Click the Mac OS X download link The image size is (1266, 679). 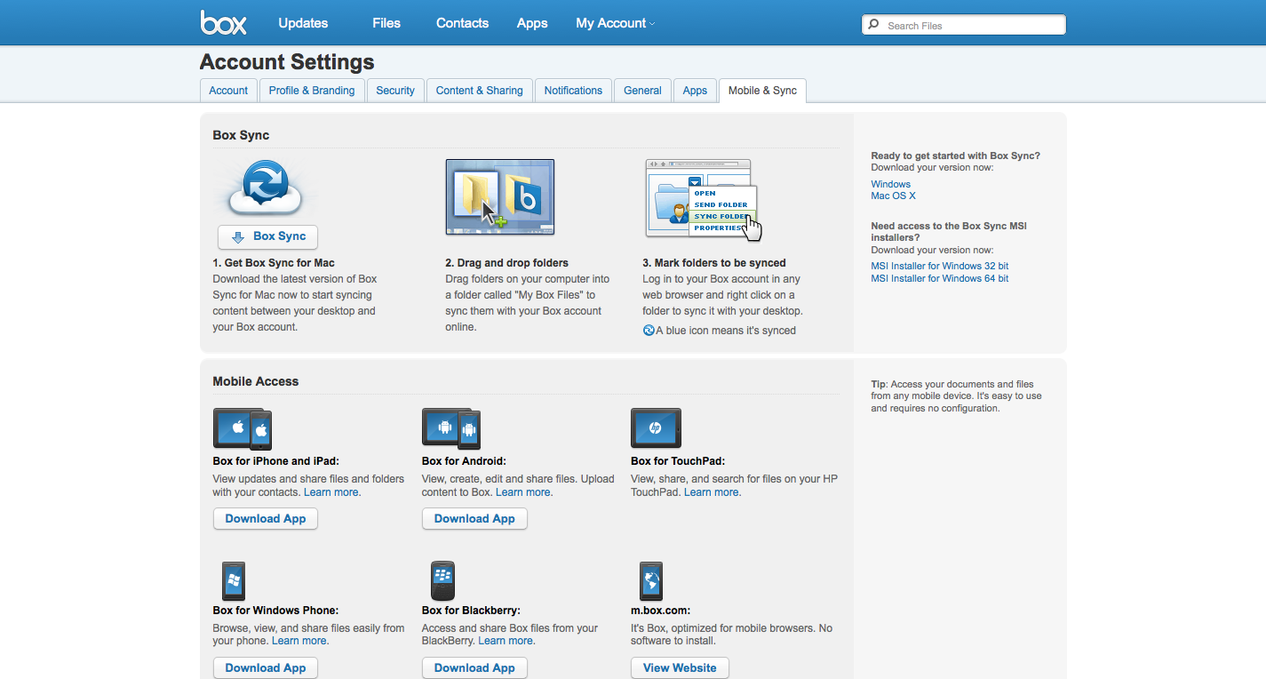pyautogui.click(x=893, y=196)
